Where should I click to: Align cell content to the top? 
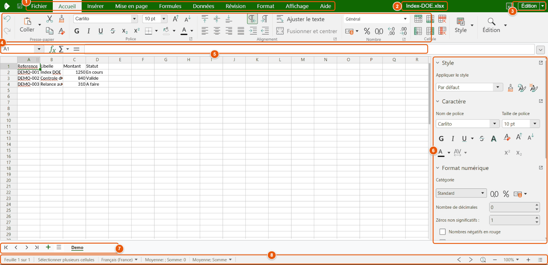coord(205,19)
